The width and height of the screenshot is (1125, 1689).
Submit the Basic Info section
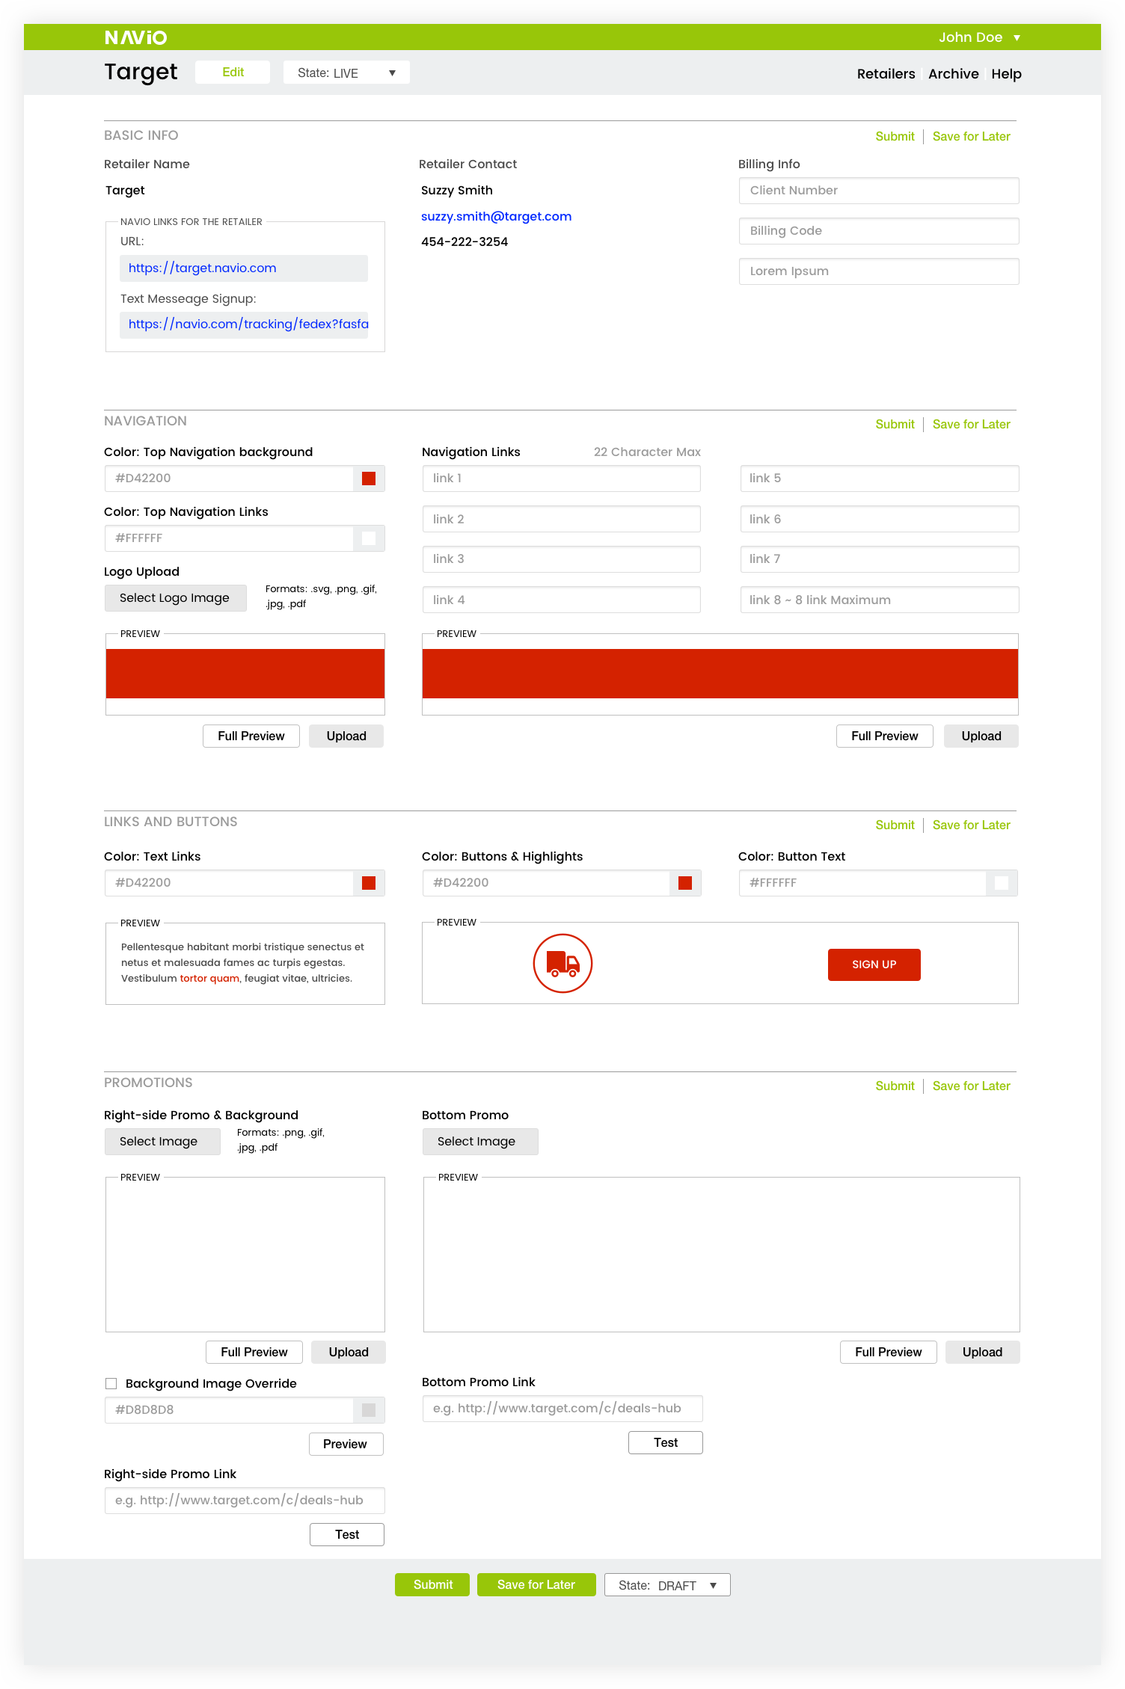[895, 136]
